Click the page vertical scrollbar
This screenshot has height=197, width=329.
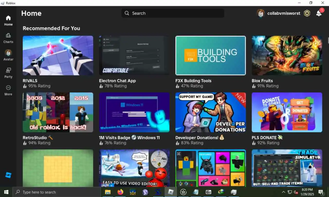pyautogui.click(x=328, y=41)
